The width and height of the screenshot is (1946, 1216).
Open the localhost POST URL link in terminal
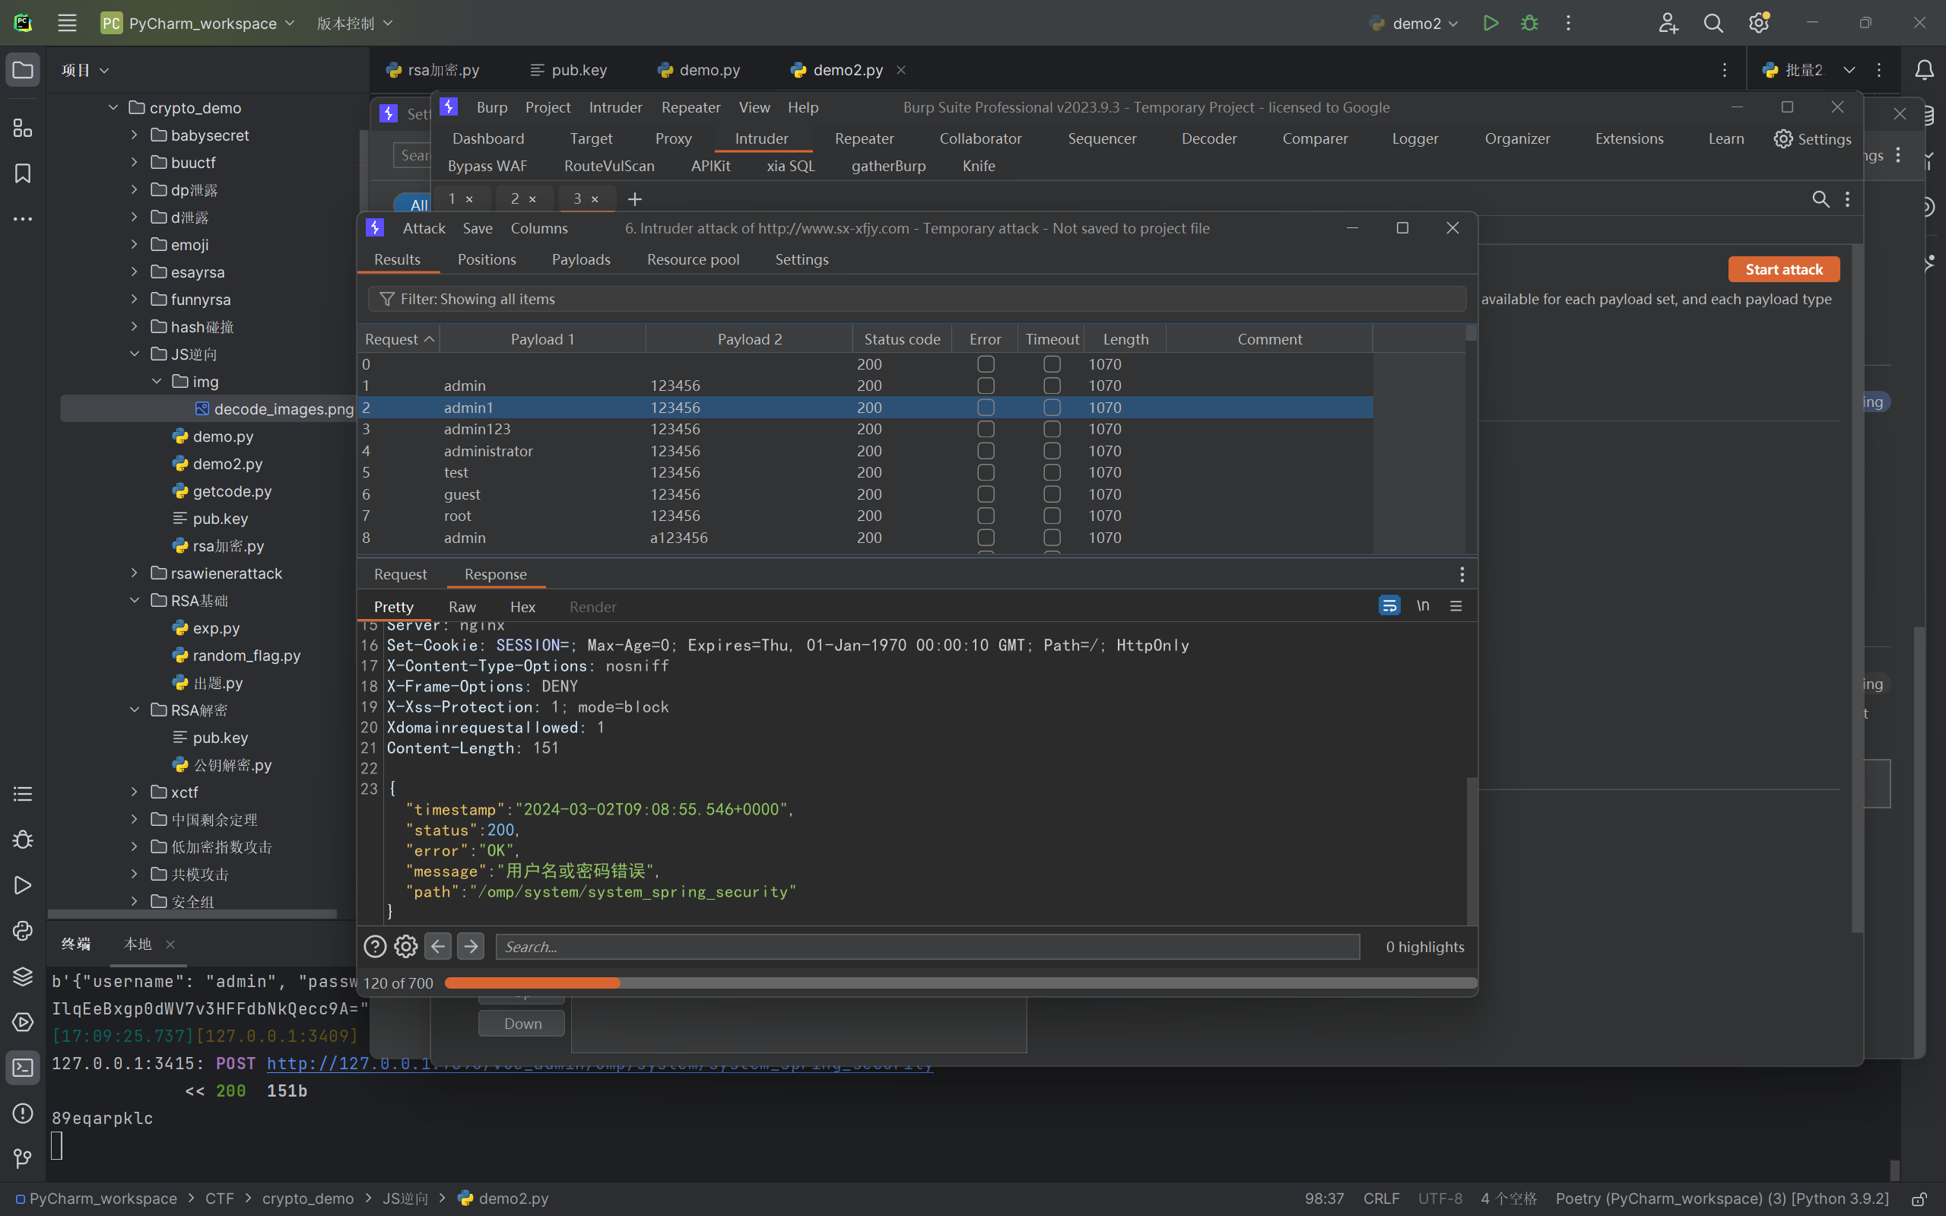pyautogui.click(x=600, y=1063)
